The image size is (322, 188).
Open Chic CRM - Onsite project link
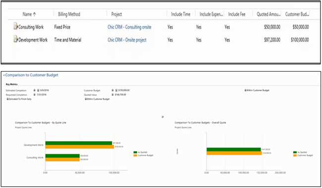pyautogui.click(x=127, y=39)
